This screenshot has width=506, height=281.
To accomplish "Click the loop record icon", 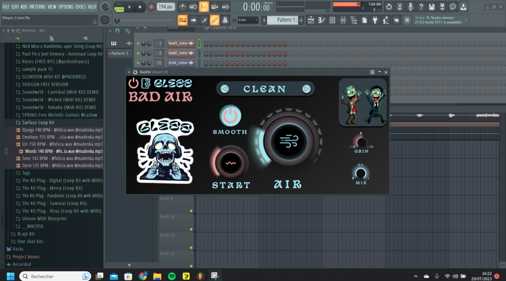I will (x=225, y=7).
